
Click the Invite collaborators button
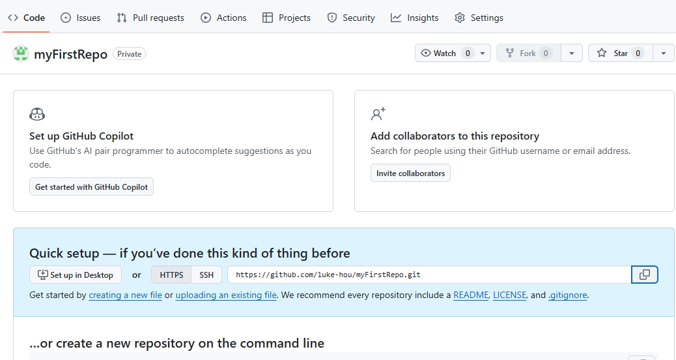(410, 173)
